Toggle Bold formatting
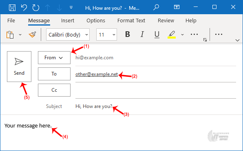 click(x=128, y=34)
